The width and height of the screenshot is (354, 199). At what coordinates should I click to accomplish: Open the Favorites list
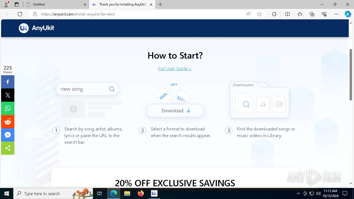click(300, 14)
